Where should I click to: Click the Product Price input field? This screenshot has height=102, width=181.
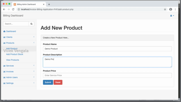107,75
